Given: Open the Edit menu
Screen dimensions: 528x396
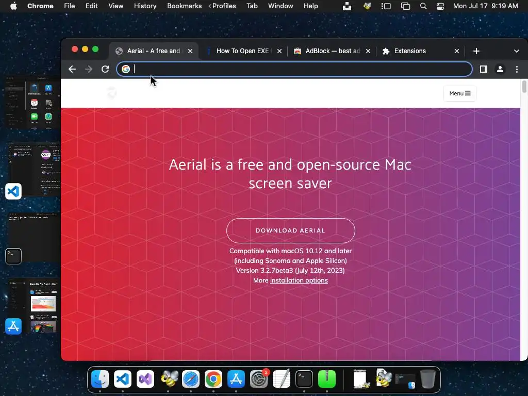Looking at the screenshot, I should pyautogui.click(x=91, y=6).
